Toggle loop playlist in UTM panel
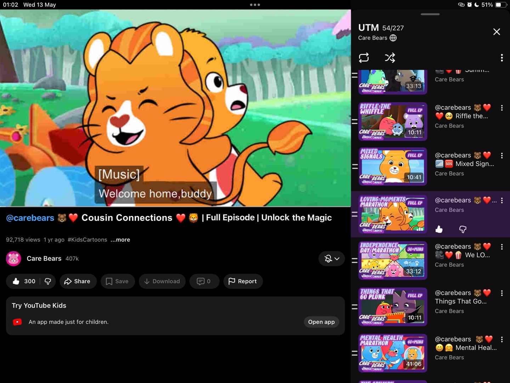510x383 pixels. 364,58
